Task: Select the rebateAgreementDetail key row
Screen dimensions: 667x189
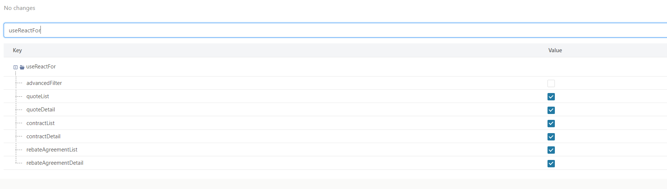Action: click(55, 163)
